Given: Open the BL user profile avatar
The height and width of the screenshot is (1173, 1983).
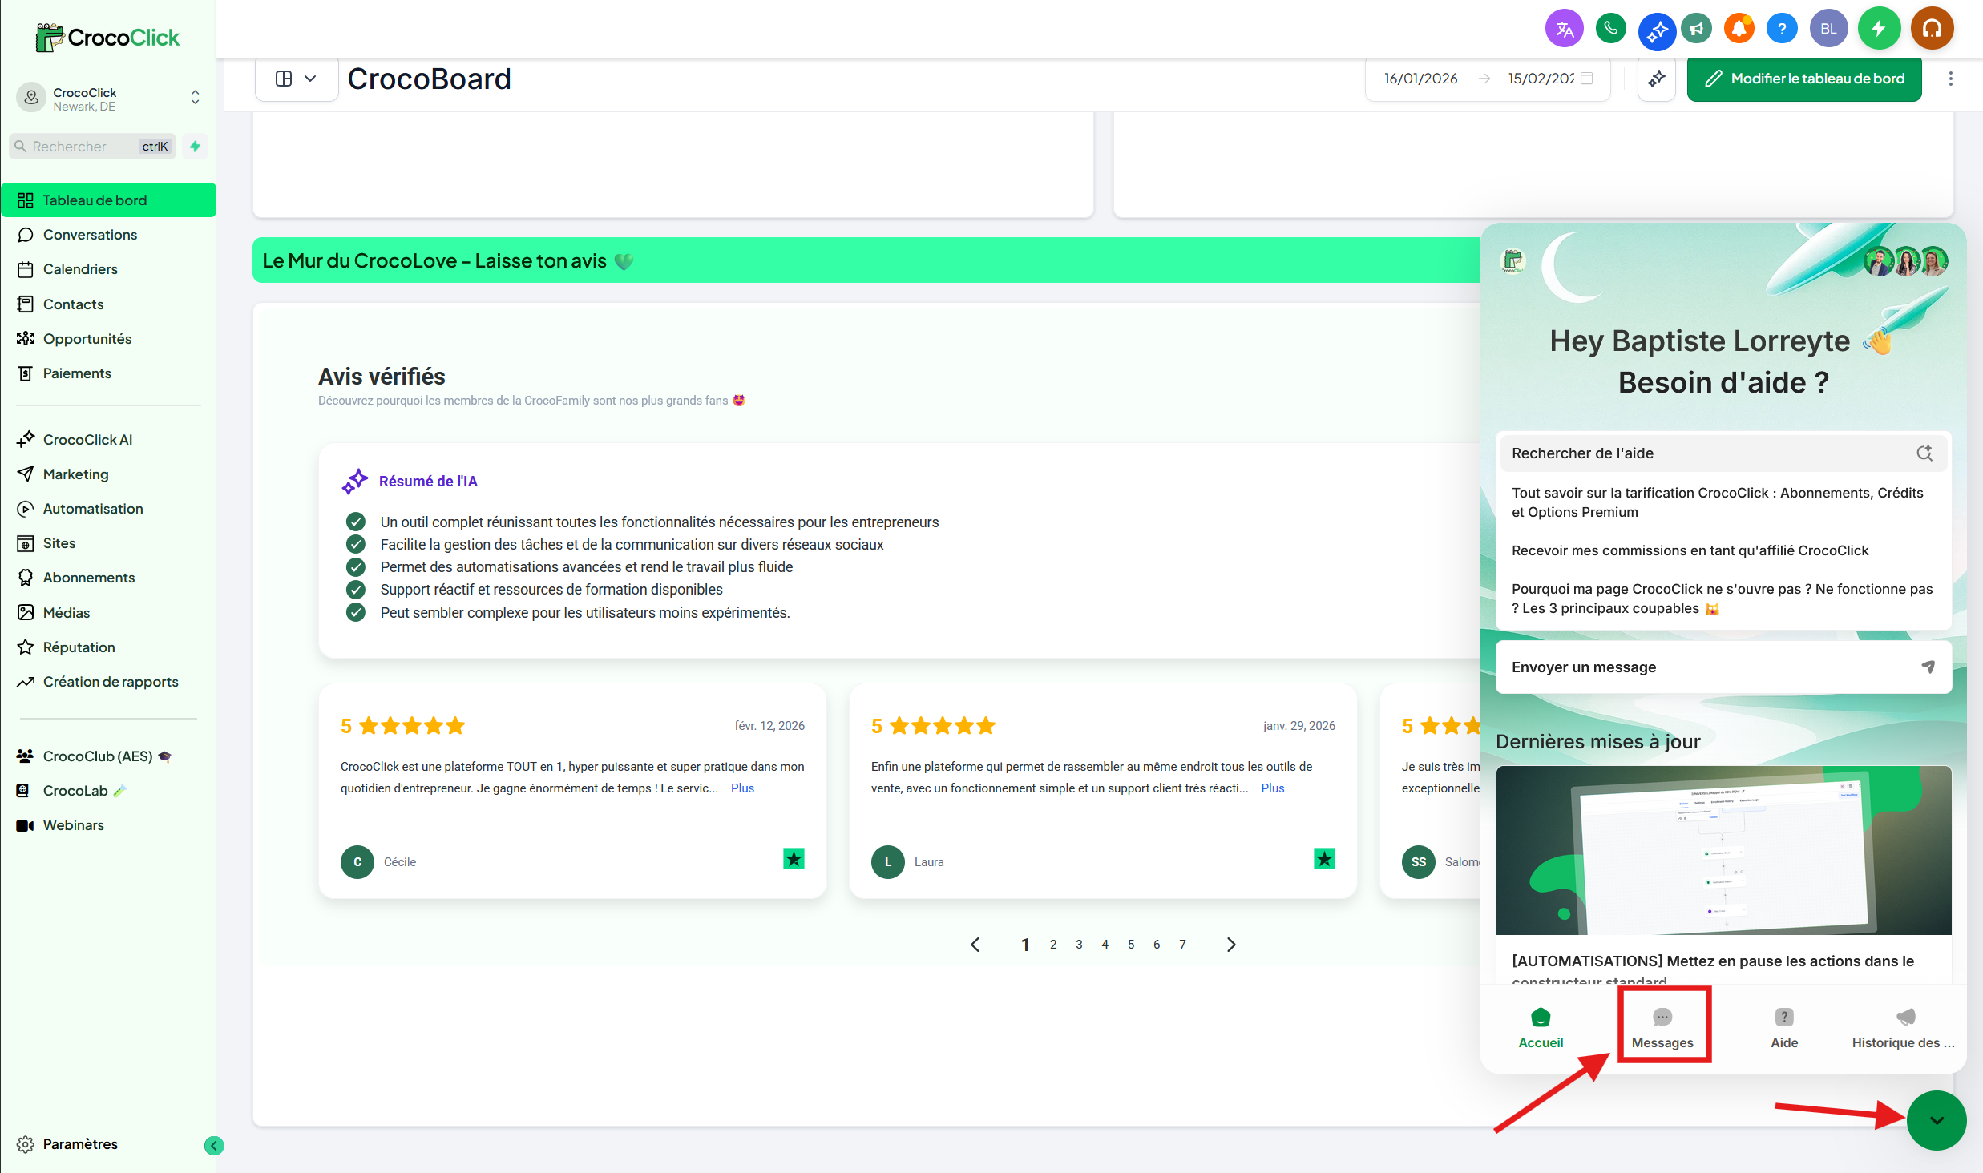Looking at the screenshot, I should pos(1828,30).
